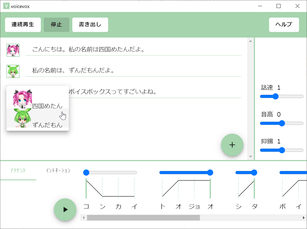This screenshot has width=307, height=229.
Task: Click the voicevox app icon in the title bar
Action: tap(6, 6)
